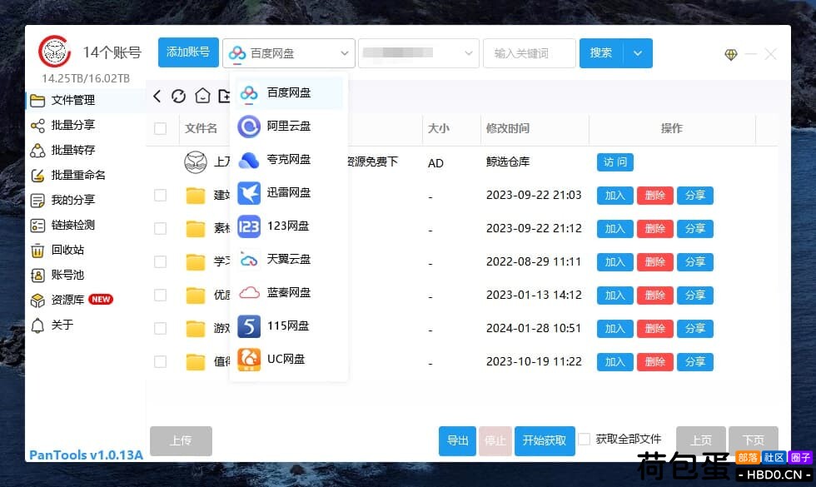816x487 pixels.
Task: Open the 批量重命名 sidebar section
Action: [85, 175]
